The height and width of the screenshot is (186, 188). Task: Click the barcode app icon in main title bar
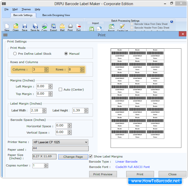click(x=4, y=4)
